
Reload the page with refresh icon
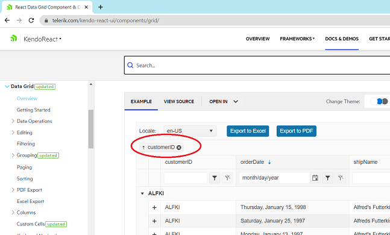click(31, 20)
